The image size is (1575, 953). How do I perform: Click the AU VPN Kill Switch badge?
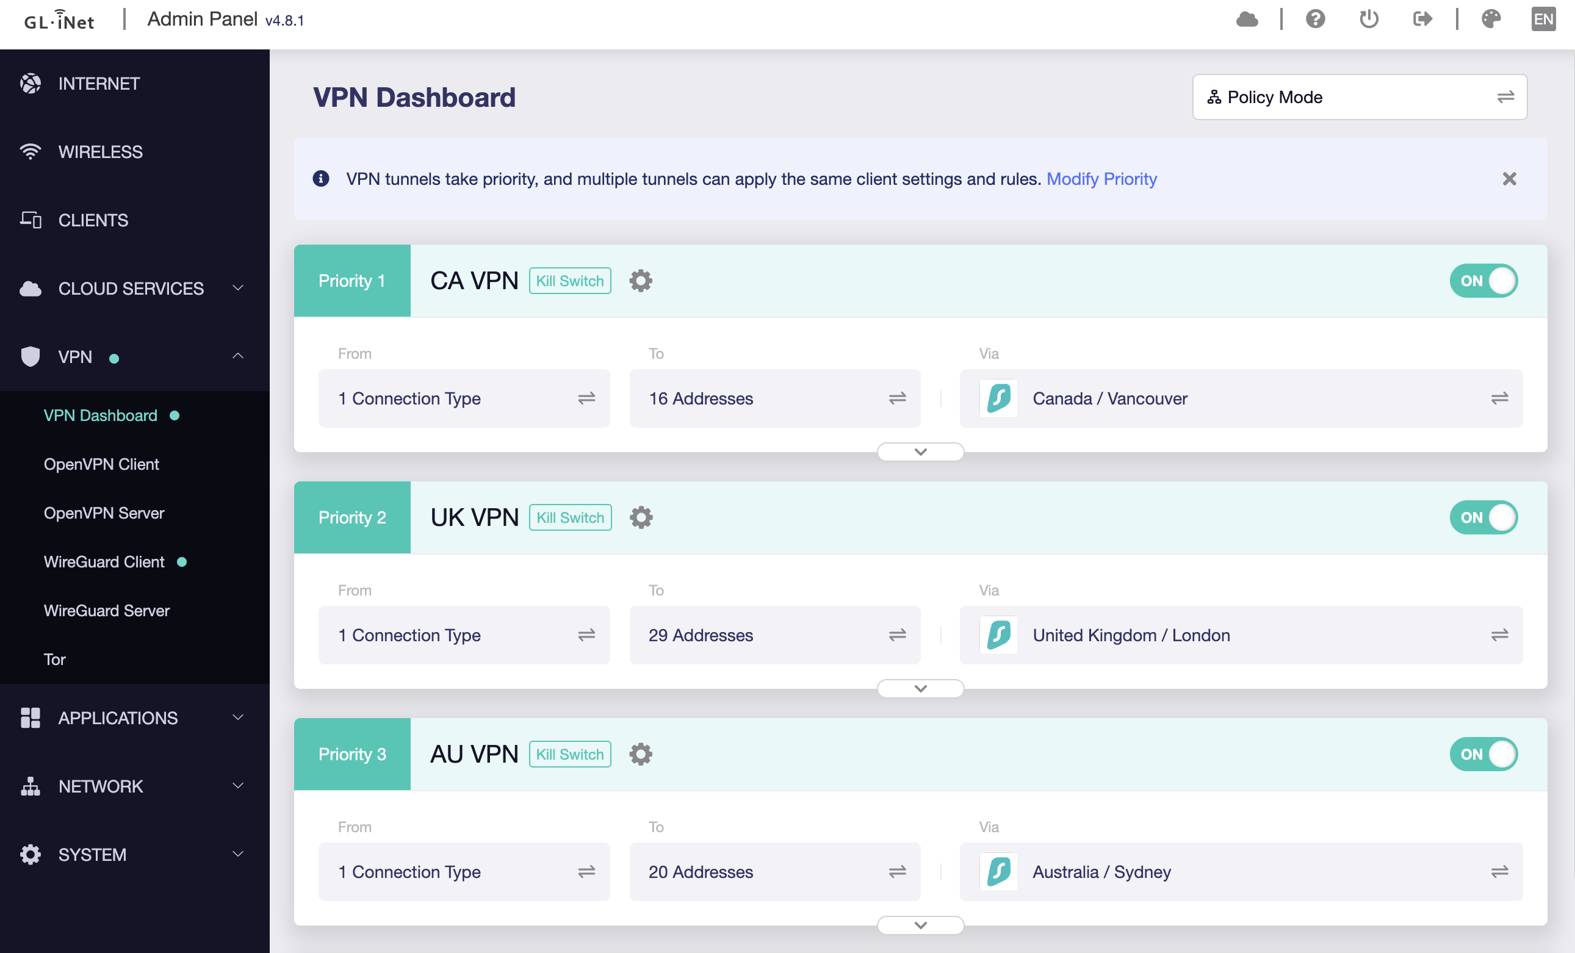coord(569,754)
